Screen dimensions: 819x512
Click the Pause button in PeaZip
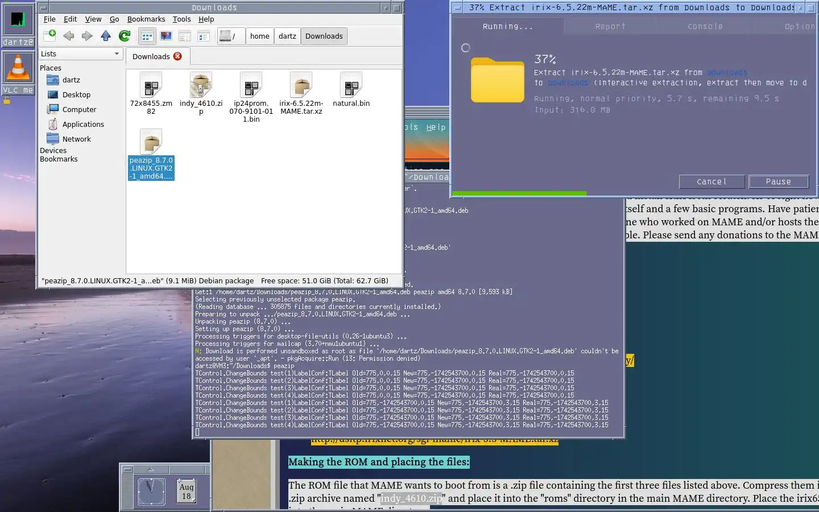click(x=778, y=181)
